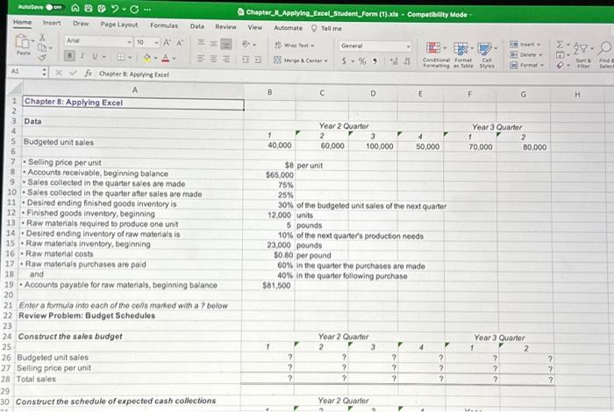
Task: Click the Home icon in the title bar
Action: 75,8
